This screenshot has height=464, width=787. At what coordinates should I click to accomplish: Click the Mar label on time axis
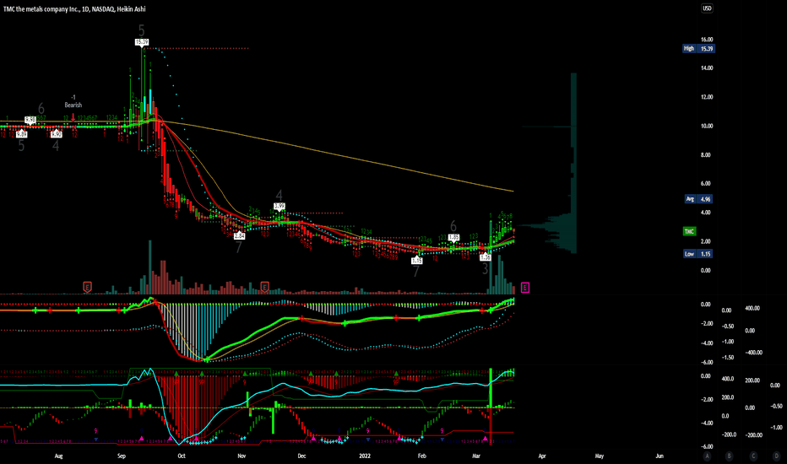(x=476, y=456)
